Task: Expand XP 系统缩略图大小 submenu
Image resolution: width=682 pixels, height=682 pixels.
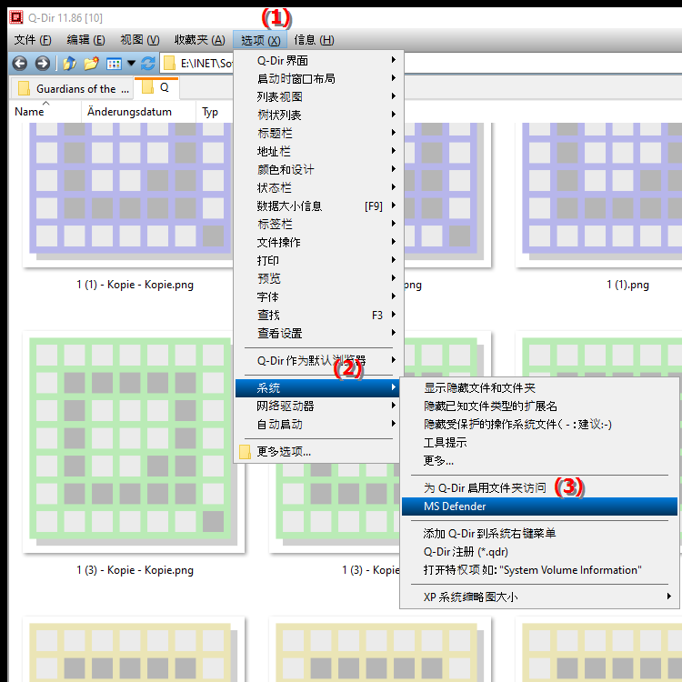Action: (x=539, y=597)
